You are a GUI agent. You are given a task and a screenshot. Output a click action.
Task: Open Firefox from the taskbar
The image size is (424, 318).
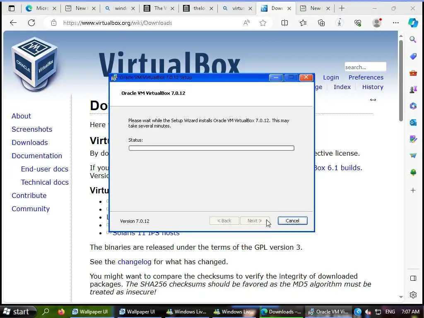pyautogui.click(x=61, y=311)
